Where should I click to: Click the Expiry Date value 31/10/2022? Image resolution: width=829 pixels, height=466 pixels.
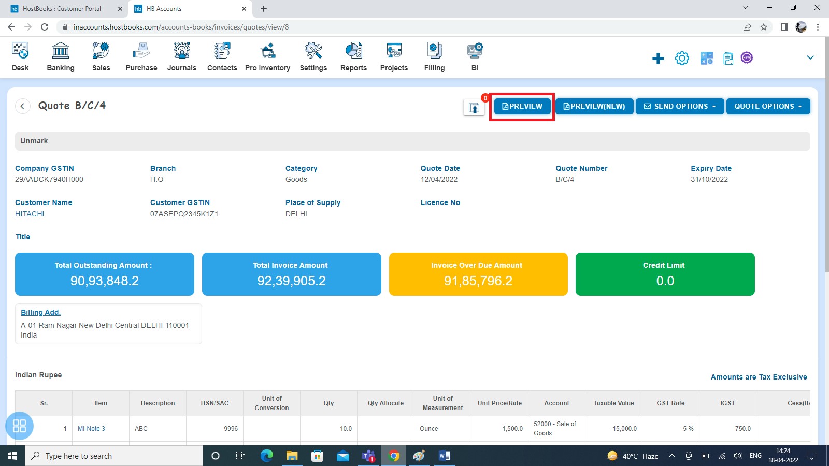[709, 179]
